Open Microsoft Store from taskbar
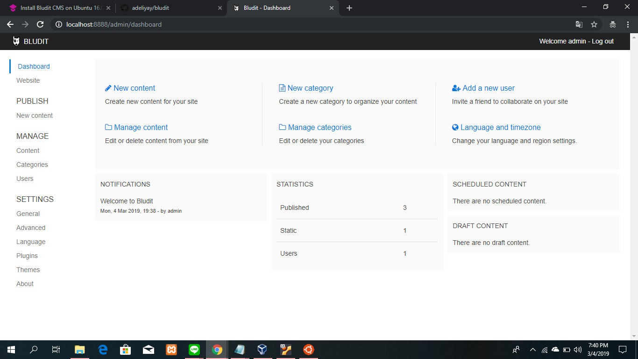This screenshot has height=359, width=638. 126,350
